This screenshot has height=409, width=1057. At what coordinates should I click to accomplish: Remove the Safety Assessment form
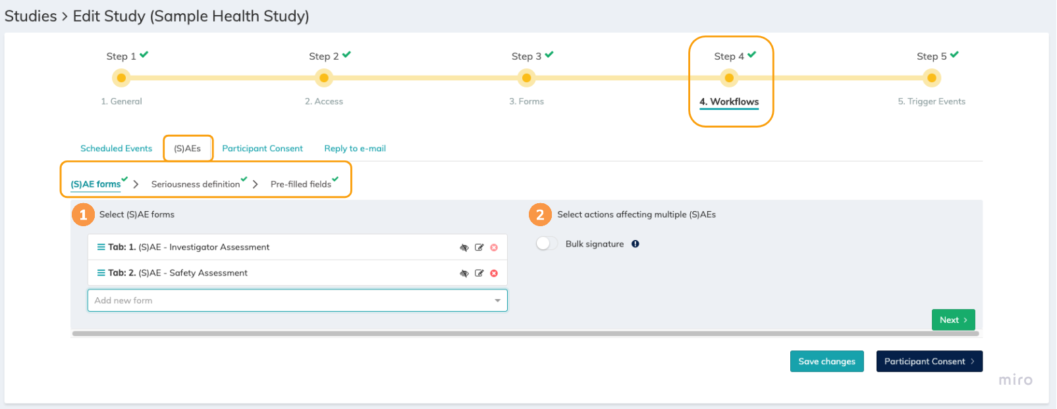tap(494, 274)
